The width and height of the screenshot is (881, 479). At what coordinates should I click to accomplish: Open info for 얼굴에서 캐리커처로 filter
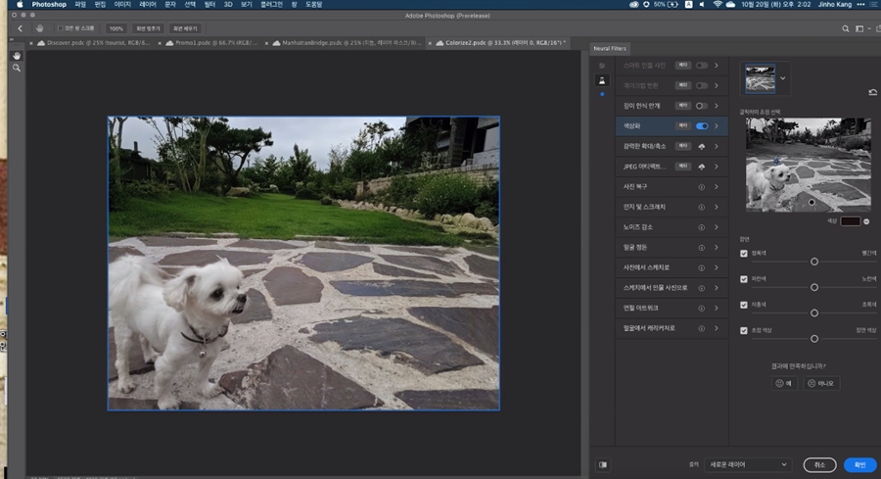(701, 328)
